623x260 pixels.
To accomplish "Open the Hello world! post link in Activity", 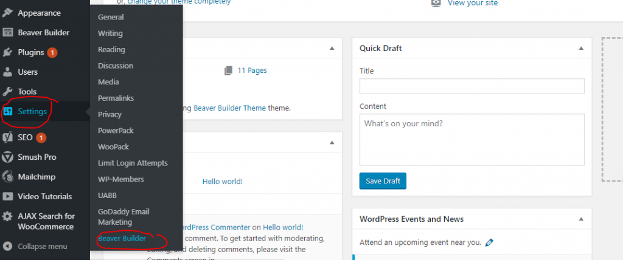I will pos(223,182).
